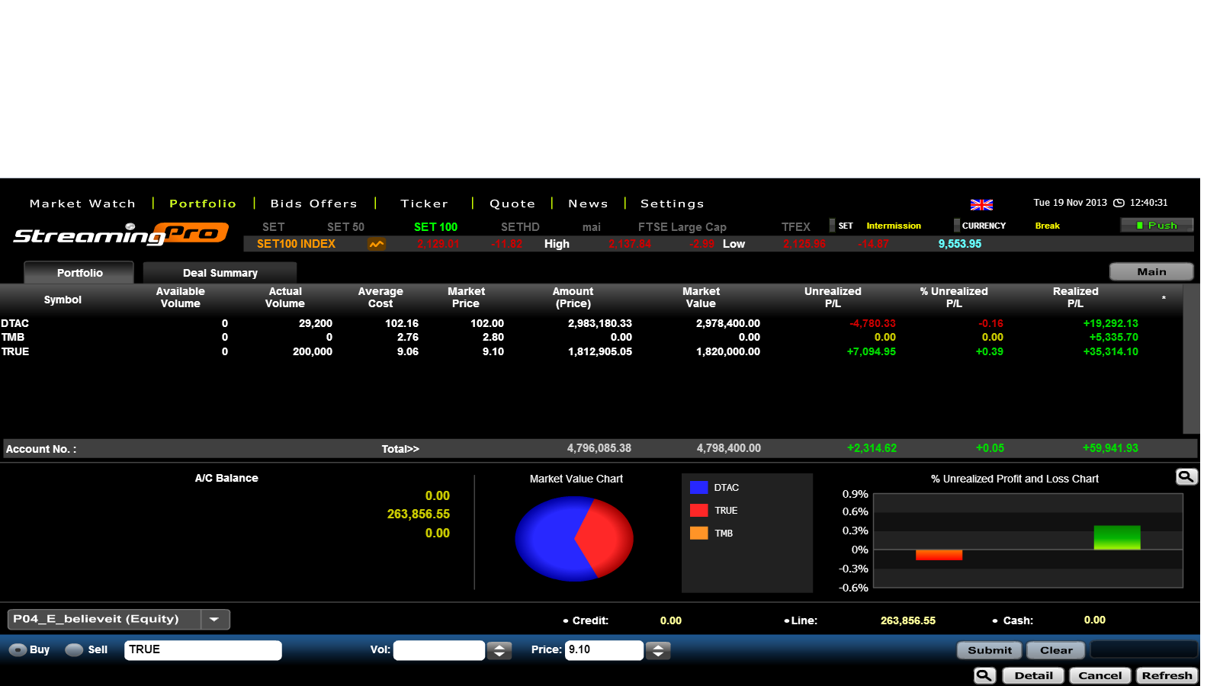Click the red bar in P/L chart

click(x=939, y=555)
